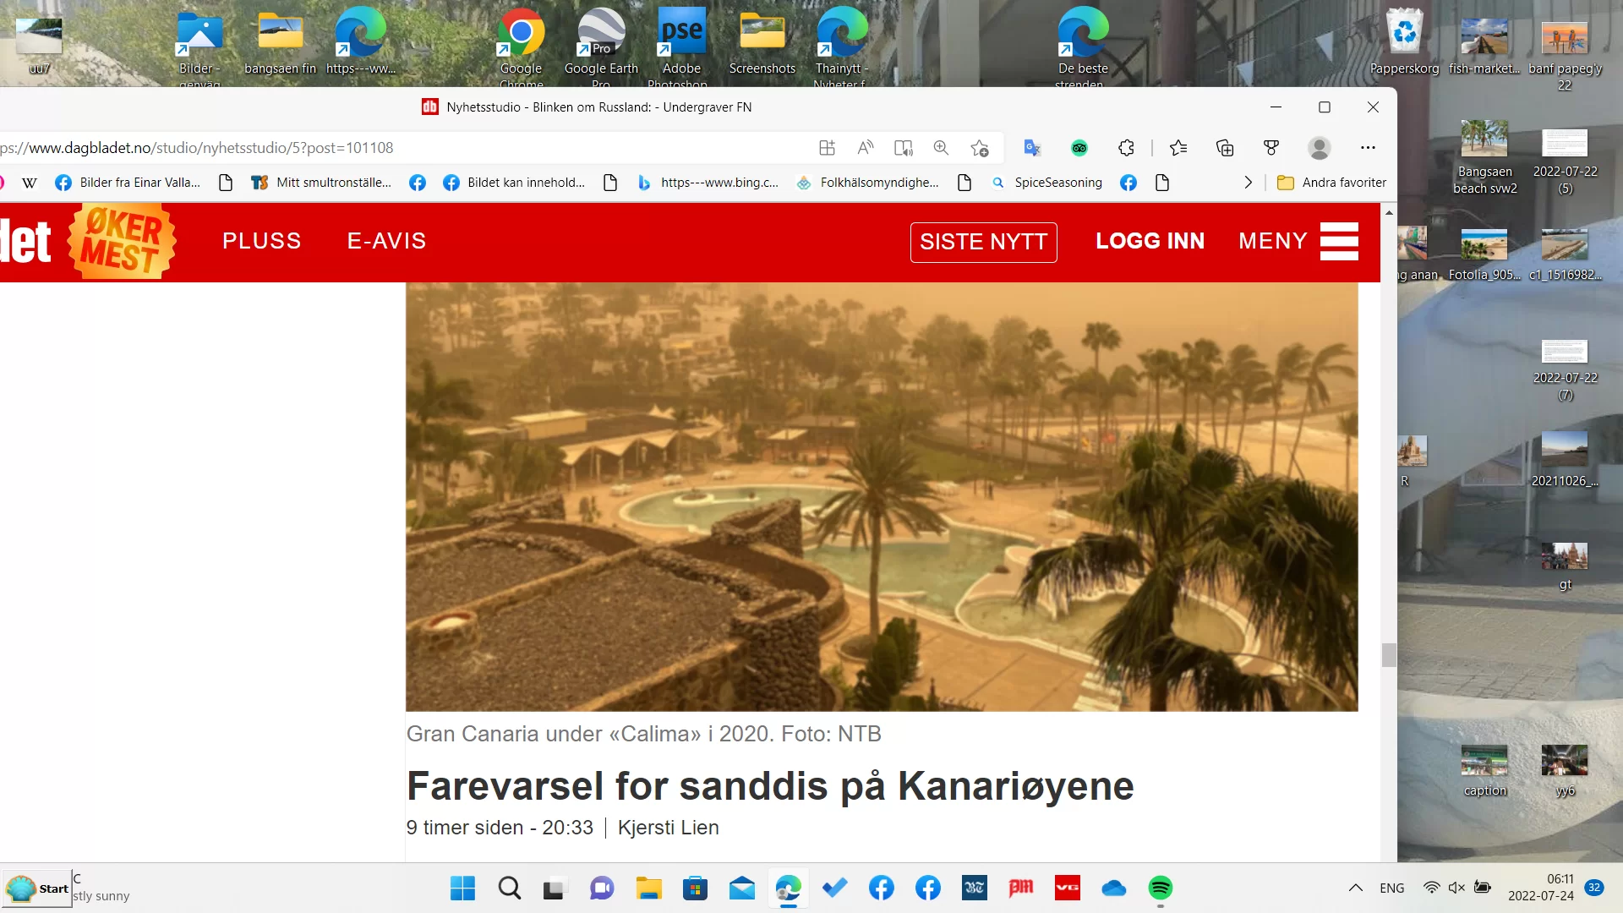Open the E-AVIS menu item
The width and height of the screenshot is (1623, 913).
click(386, 241)
